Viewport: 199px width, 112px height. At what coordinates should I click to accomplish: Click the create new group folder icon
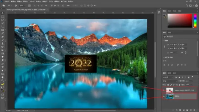(x=187, y=110)
